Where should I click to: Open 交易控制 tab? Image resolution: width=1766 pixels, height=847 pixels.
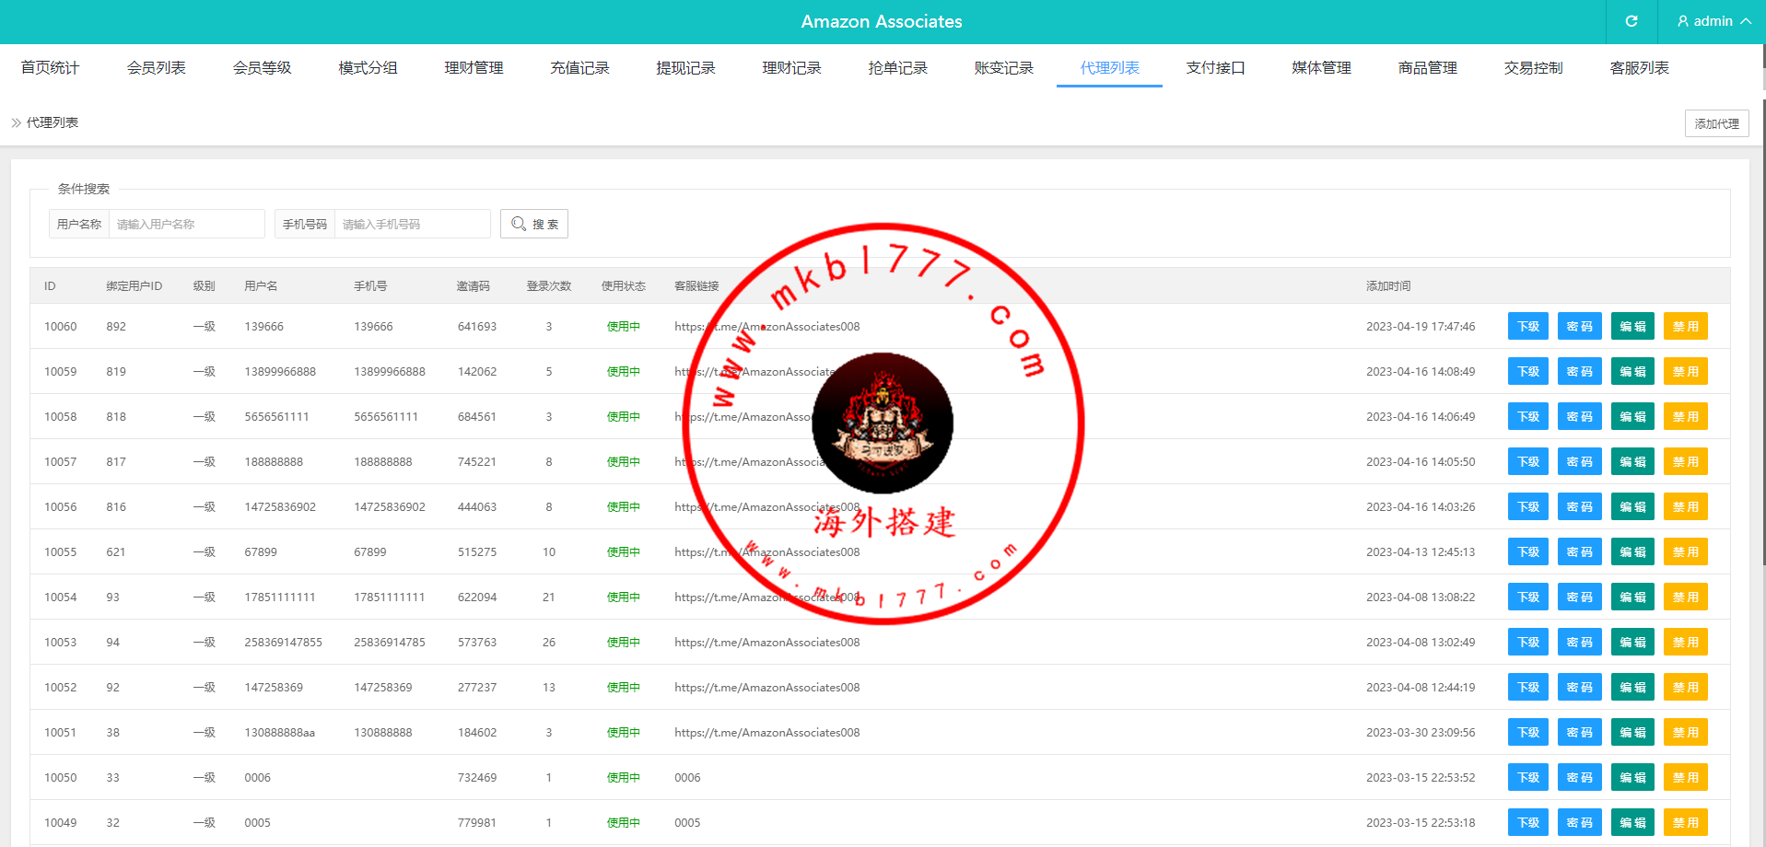click(x=1534, y=67)
